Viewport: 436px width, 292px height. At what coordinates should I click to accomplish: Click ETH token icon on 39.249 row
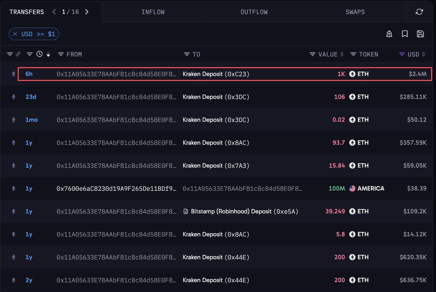point(352,211)
